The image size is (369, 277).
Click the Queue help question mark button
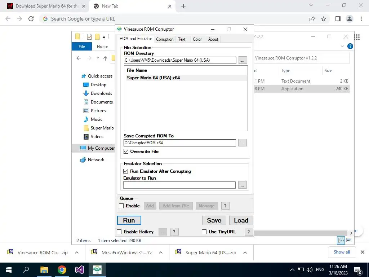click(x=225, y=206)
